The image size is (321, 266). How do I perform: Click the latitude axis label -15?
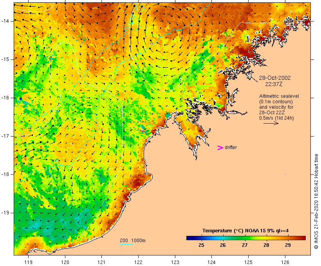click(5, 59)
